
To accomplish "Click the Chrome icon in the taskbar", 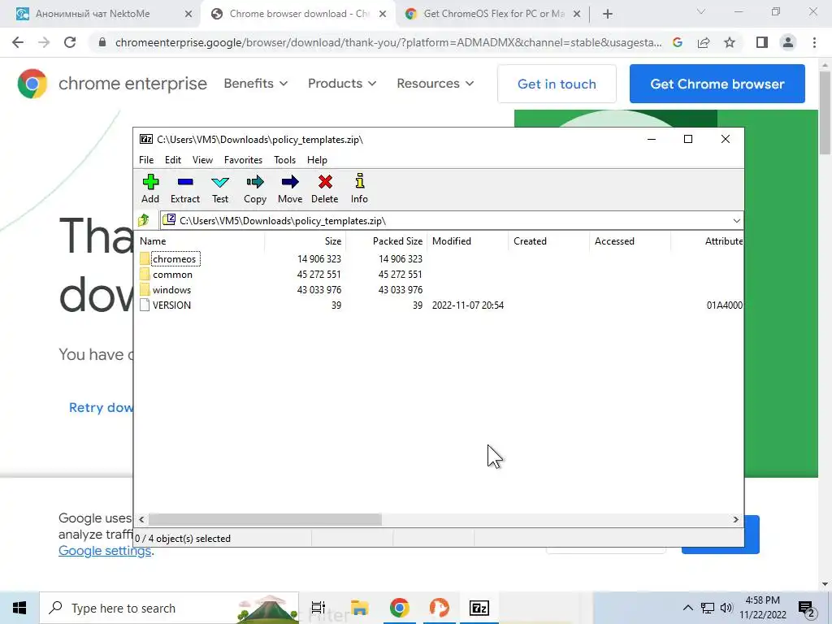I will pos(399,608).
